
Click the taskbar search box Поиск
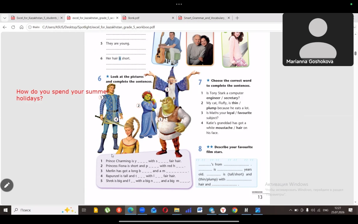coord(45,210)
